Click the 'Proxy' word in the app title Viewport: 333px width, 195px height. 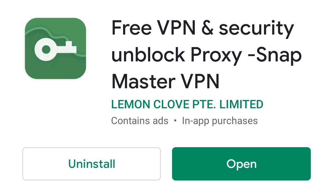[216, 55]
